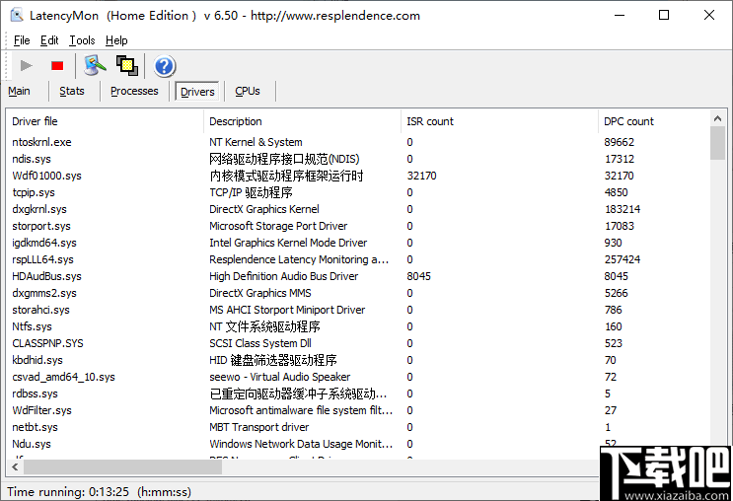Open the toolbar's computer analysis icon

point(95,65)
